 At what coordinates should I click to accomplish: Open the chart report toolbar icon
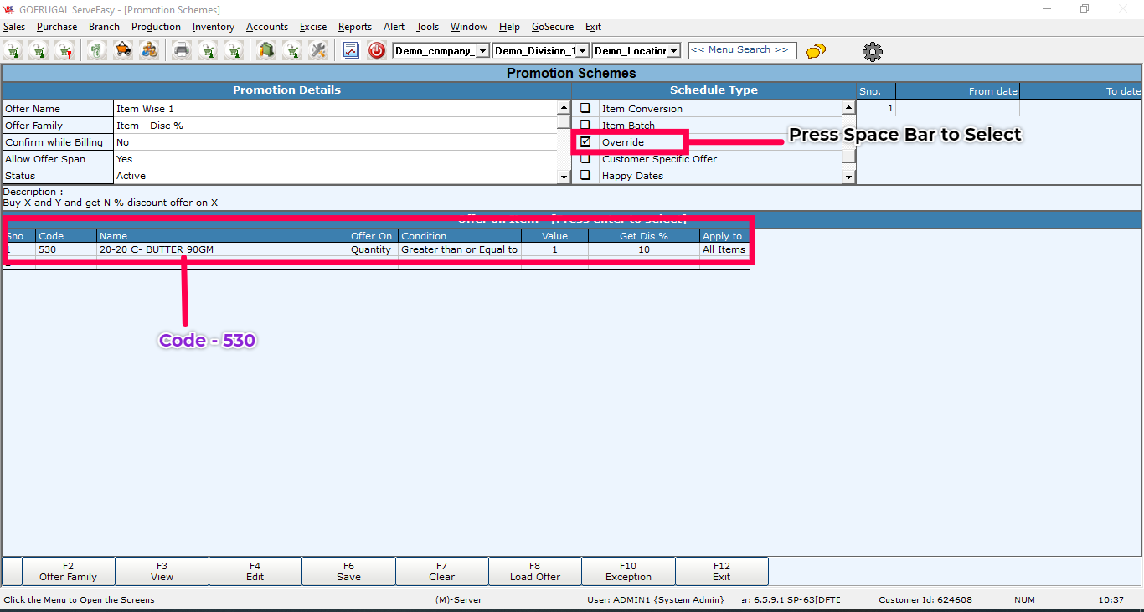tap(351, 50)
